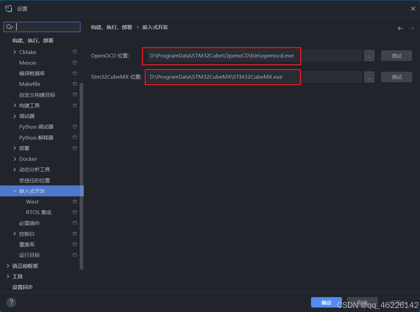Click project-level icon next to West
Viewport: 420px width, 312px height.
tap(75, 201)
